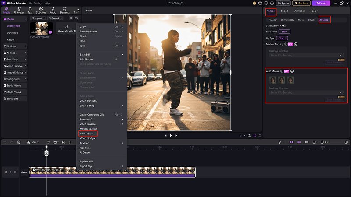The width and height of the screenshot is (351, 197).
Task: Toggle the track visibility eye icon
Action: [x=10, y=172]
